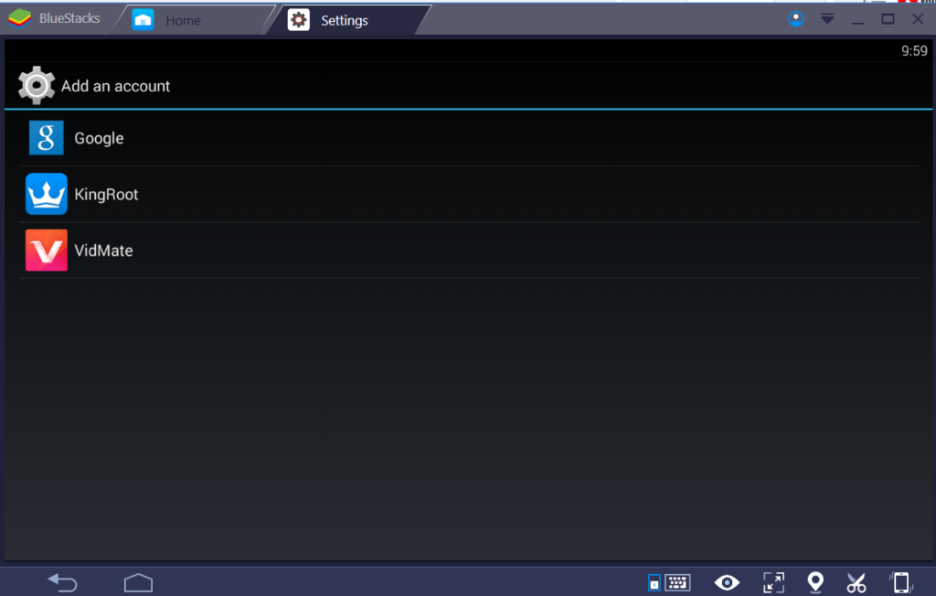Screen dimensions: 936x596
Task: Click the Google 'g' icon
Action: click(x=47, y=138)
